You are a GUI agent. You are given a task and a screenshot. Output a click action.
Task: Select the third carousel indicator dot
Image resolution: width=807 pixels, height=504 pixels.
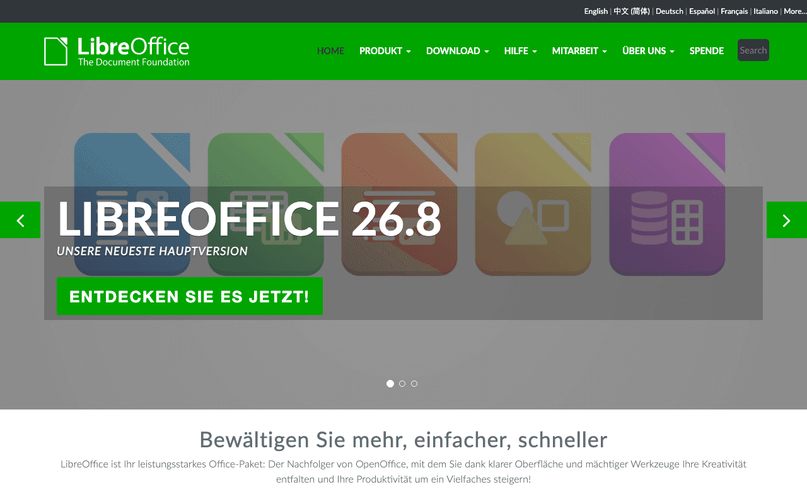[414, 384]
